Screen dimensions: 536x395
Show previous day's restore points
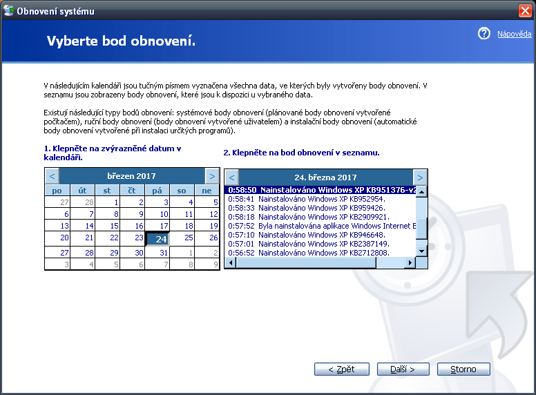pyautogui.click(x=231, y=177)
